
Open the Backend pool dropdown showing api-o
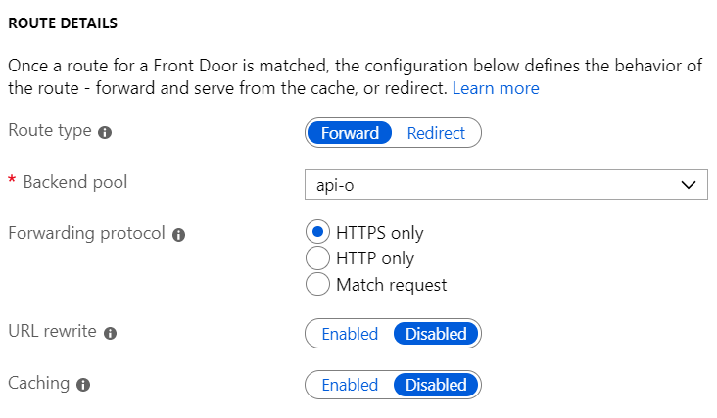(x=505, y=184)
